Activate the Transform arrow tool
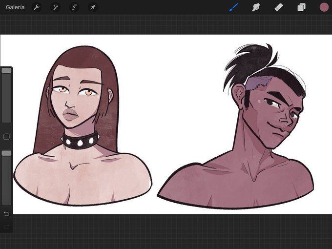Screen dimensions: 332x249 click(x=93, y=7)
